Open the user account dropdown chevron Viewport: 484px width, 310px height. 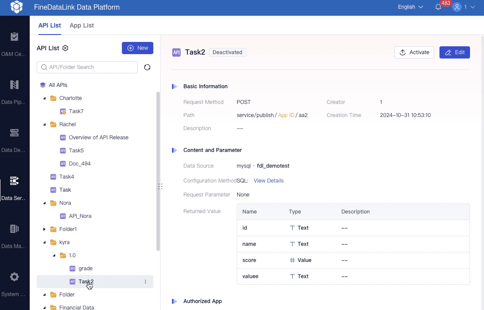tap(473, 7)
